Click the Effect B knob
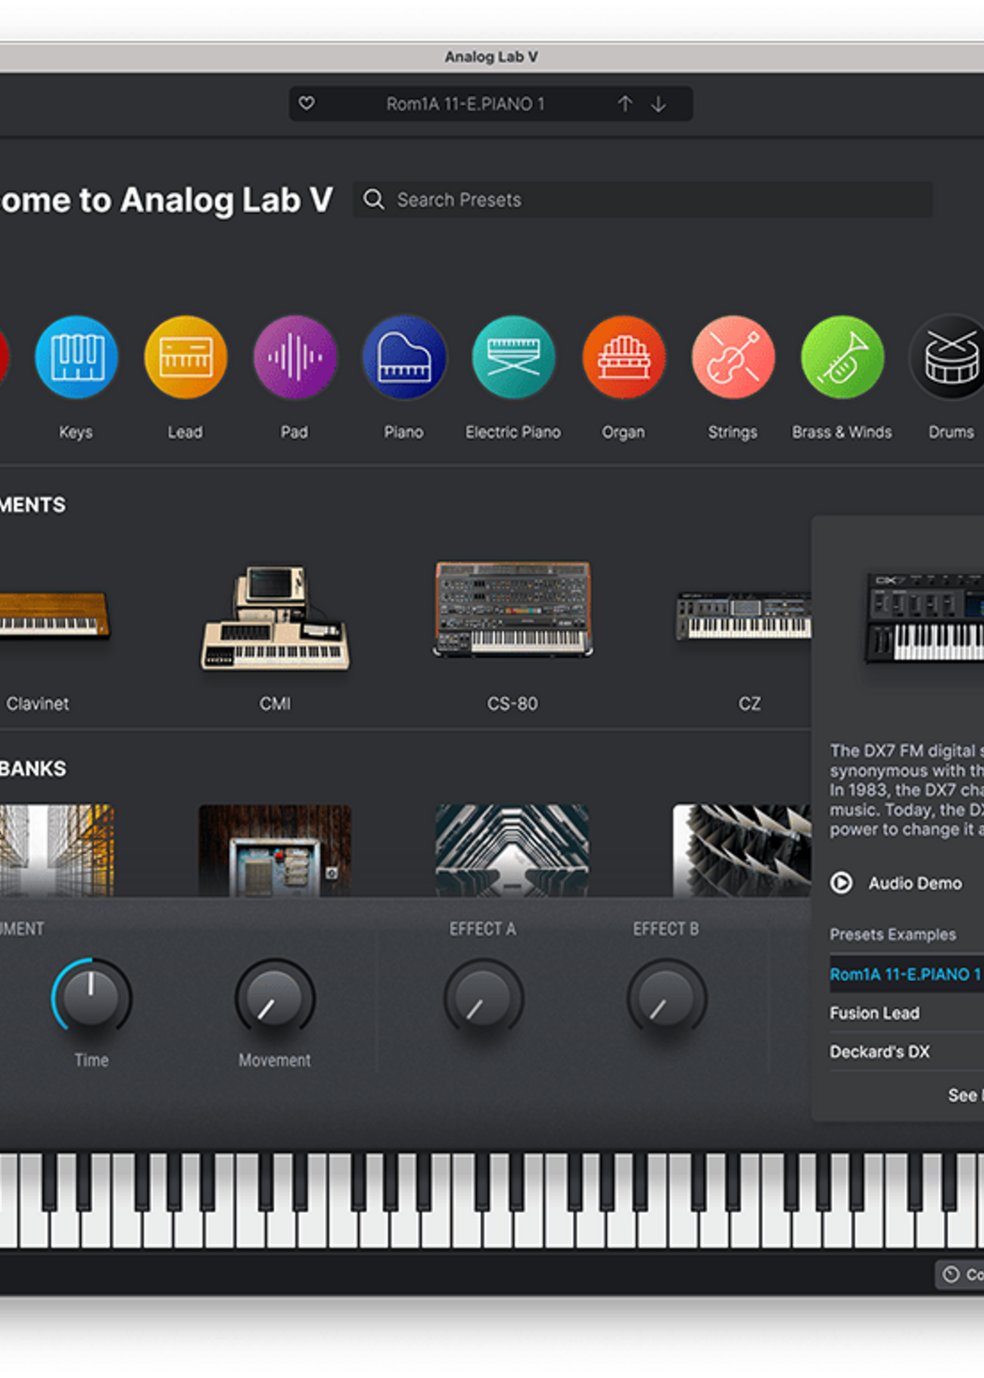Image resolution: width=984 pixels, height=1378 pixels. [x=666, y=997]
